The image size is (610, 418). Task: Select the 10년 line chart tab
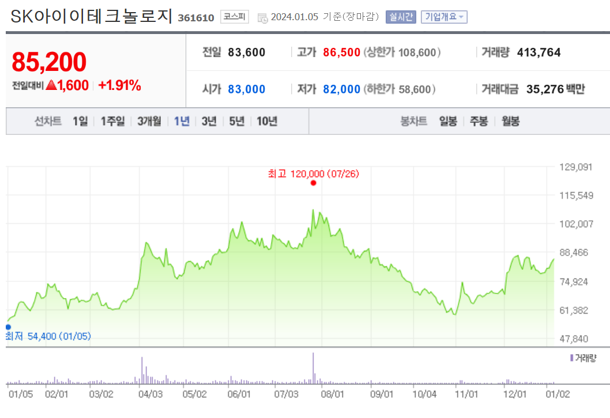coord(267,121)
